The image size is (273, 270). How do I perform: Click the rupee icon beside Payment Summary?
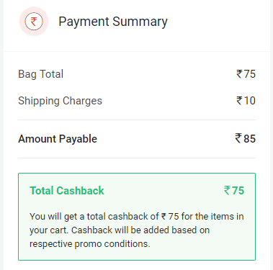pos(34,22)
